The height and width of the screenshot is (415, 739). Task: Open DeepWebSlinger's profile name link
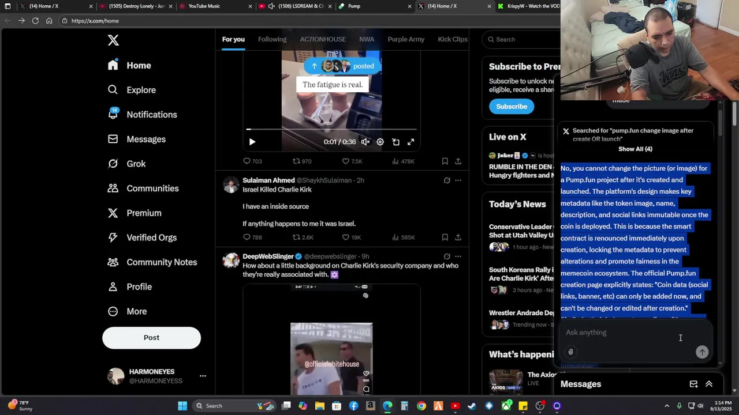pos(268,256)
